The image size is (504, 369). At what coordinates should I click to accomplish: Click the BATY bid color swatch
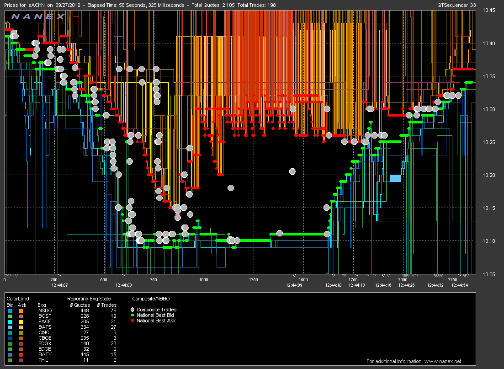coord(10,354)
